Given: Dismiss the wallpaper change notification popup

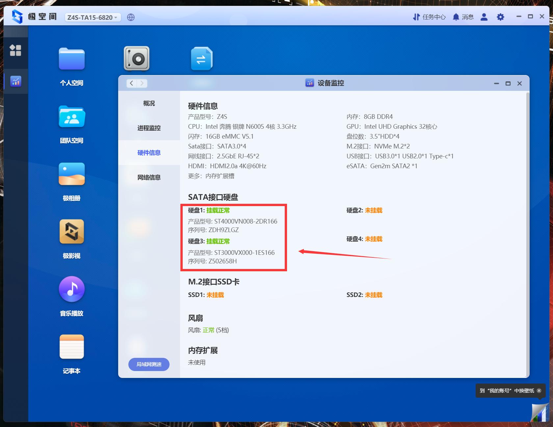Looking at the screenshot, I should click(x=539, y=391).
